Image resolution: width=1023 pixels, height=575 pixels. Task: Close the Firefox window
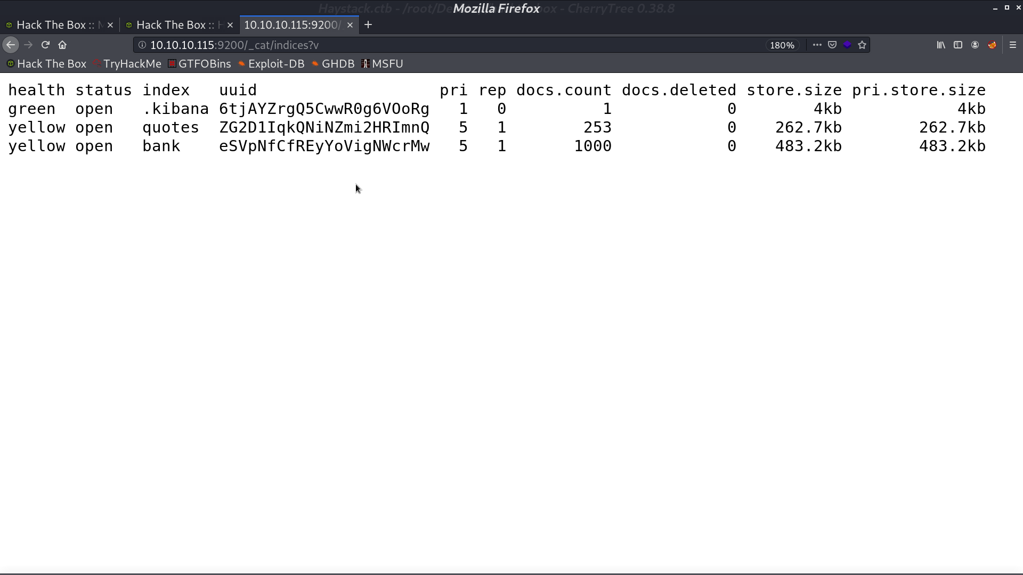[1018, 8]
